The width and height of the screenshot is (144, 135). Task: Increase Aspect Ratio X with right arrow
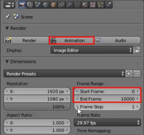(68, 123)
